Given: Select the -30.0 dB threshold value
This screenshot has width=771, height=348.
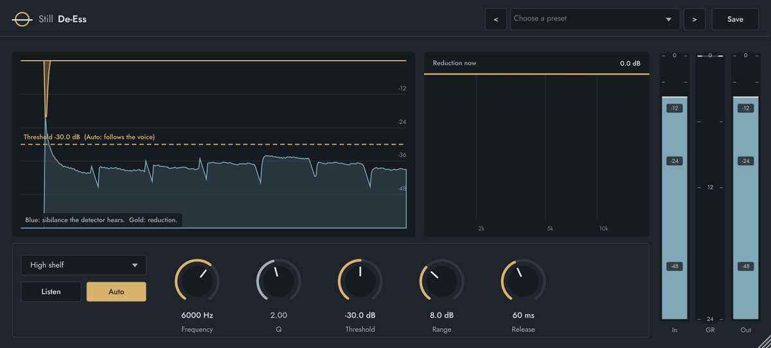Looking at the screenshot, I should pos(360,315).
